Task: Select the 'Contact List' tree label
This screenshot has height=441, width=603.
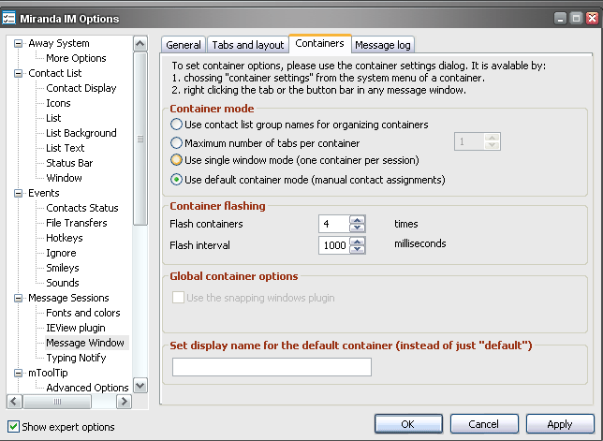Action: point(55,73)
